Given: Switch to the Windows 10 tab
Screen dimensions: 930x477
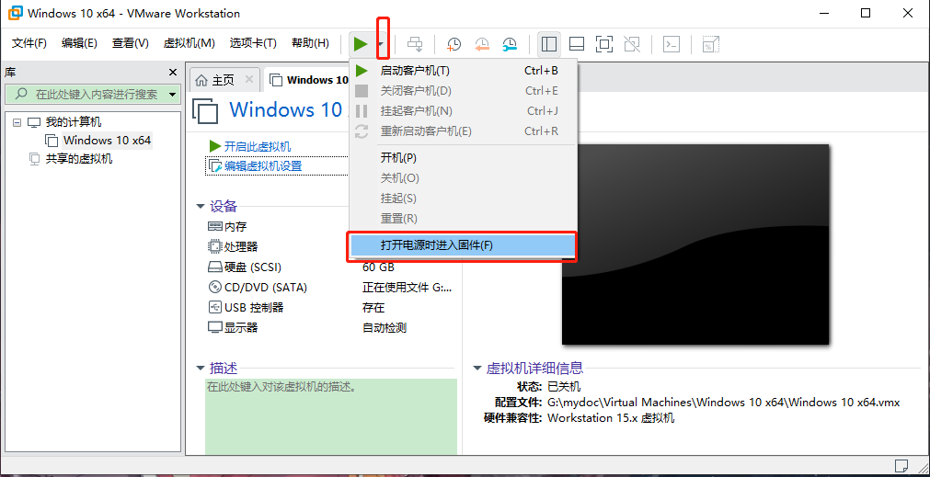Looking at the screenshot, I should click(308, 79).
